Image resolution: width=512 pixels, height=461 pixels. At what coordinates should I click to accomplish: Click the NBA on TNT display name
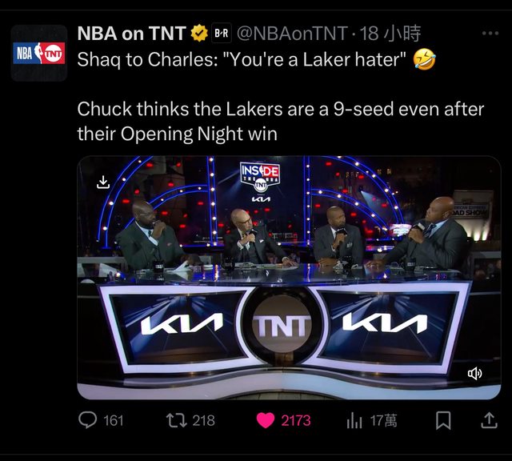(x=131, y=34)
